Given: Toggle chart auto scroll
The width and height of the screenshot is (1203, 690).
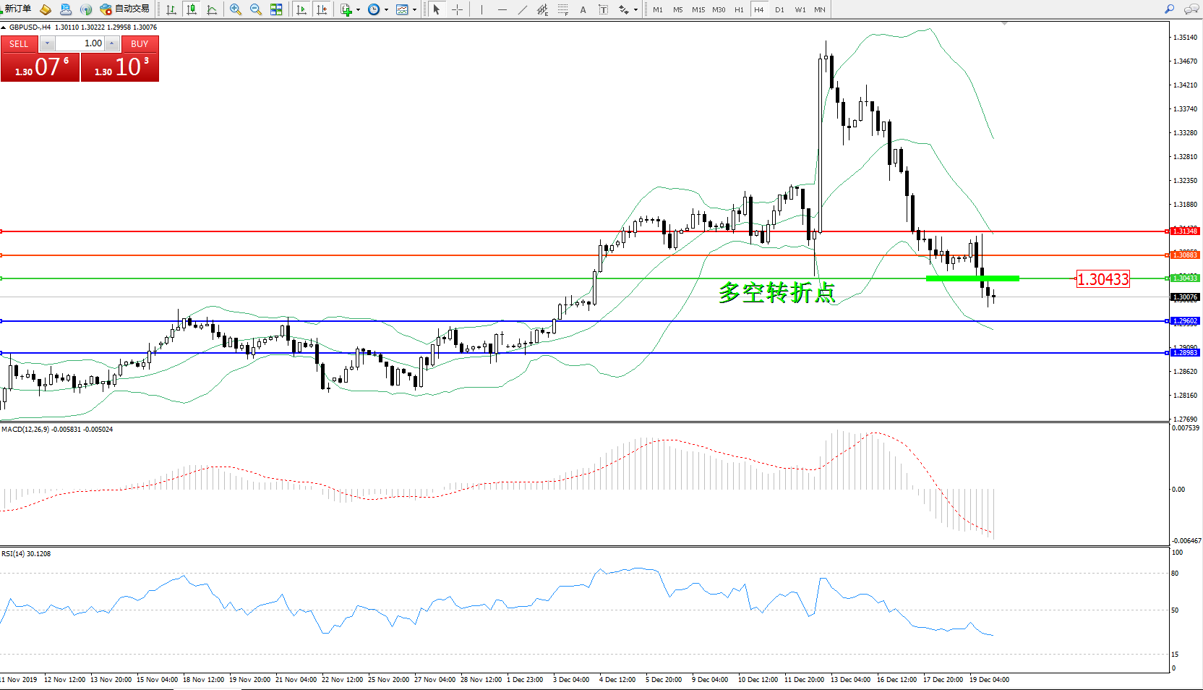Looking at the screenshot, I should (x=301, y=9).
